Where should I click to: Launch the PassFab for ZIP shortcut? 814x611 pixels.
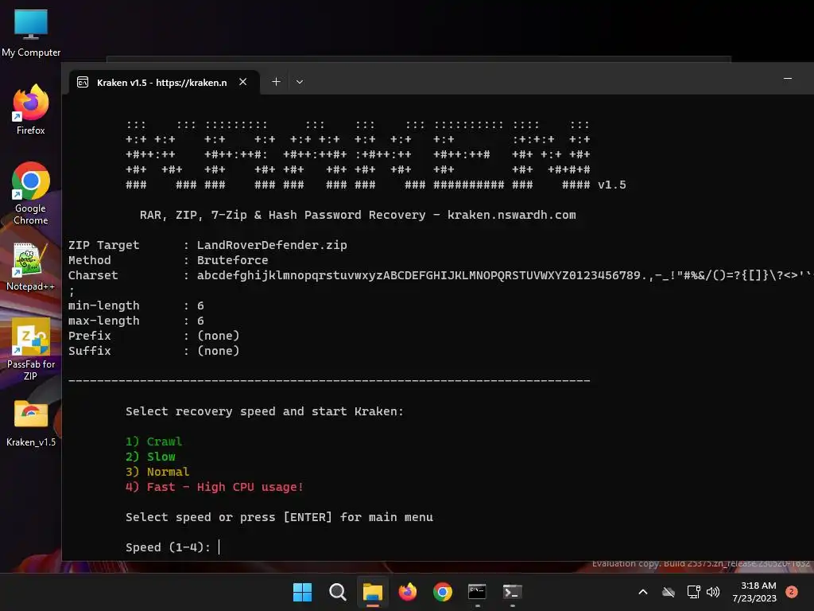click(x=31, y=349)
